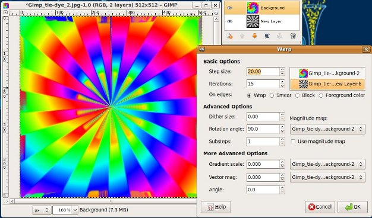Click the Vector mag value field

(x=263, y=177)
